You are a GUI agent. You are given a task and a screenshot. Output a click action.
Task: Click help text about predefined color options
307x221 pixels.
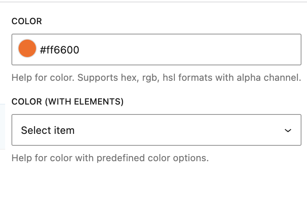point(110,158)
